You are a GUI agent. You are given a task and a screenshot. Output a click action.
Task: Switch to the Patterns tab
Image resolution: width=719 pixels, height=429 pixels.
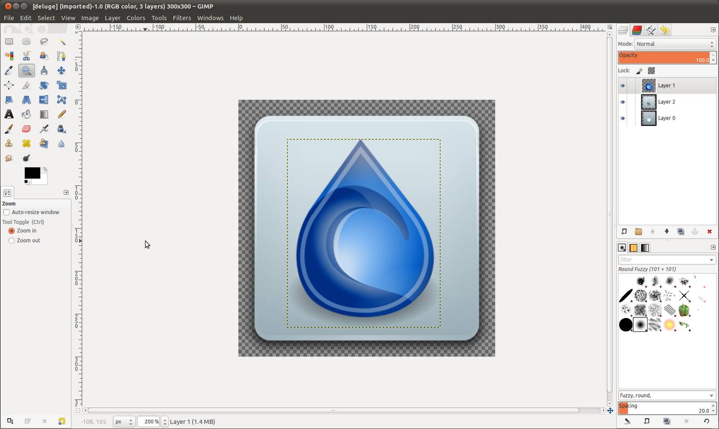coord(634,248)
